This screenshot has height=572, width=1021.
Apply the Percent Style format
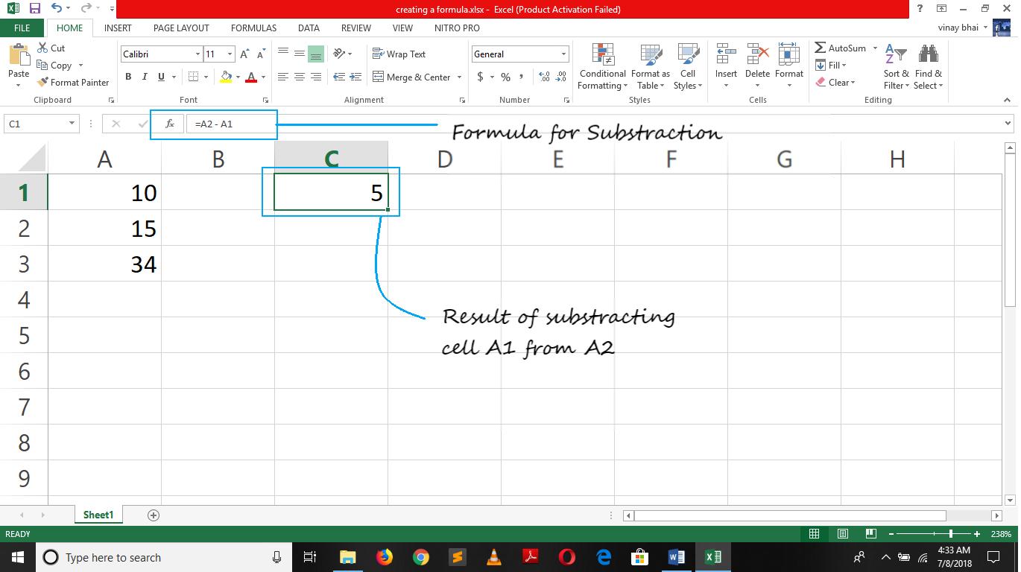506,77
